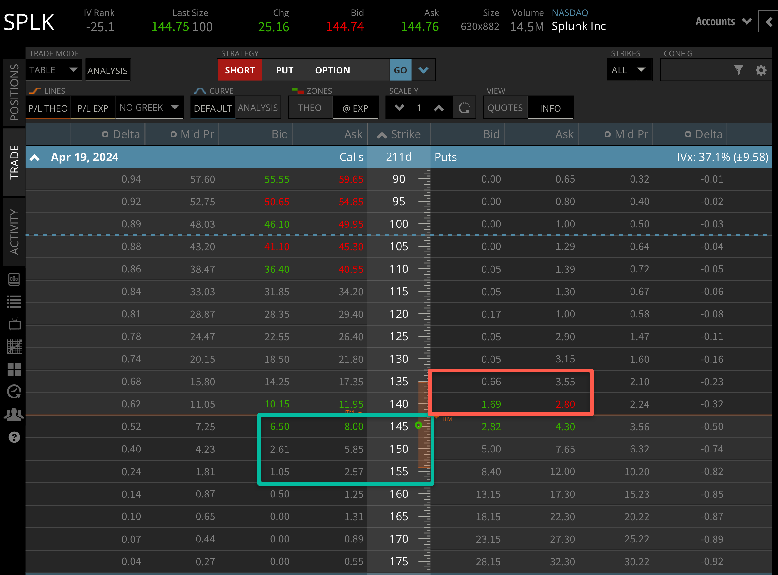
Task: Switch VIEW to QUOTES
Action: click(505, 107)
